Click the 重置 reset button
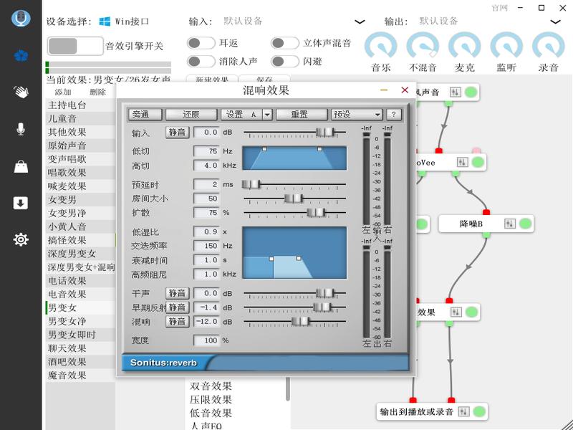 click(x=299, y=115)
